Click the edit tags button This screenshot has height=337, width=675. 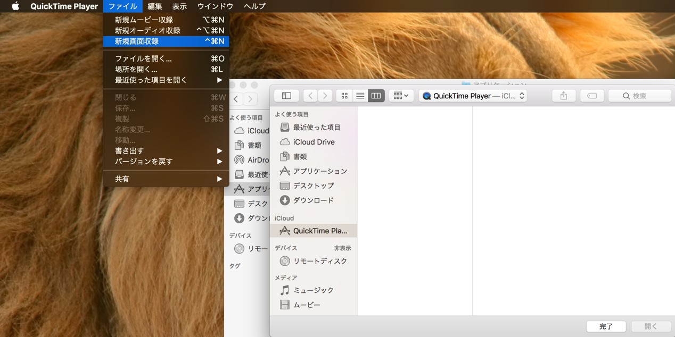591,96
